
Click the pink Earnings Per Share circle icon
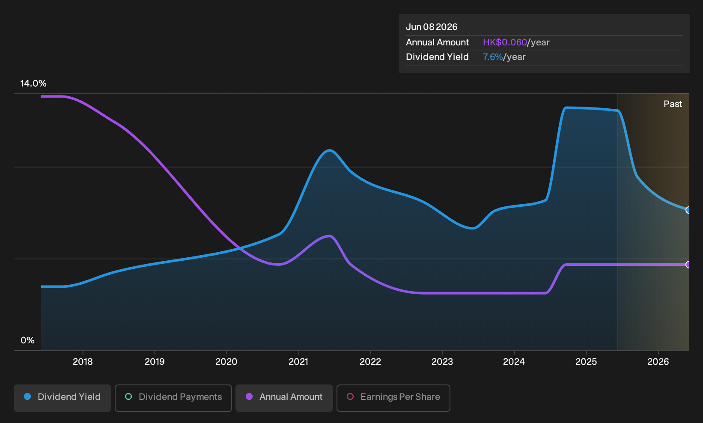tap(350, 397)
